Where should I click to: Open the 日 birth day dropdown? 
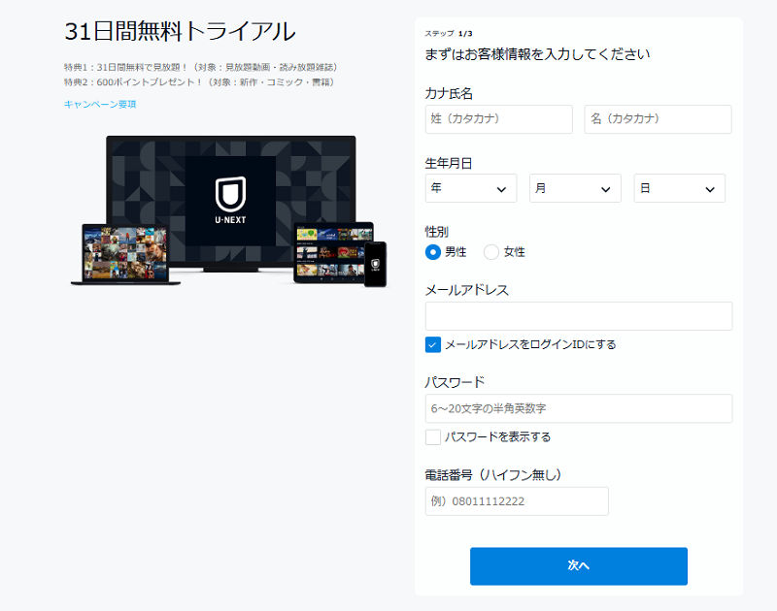pyautogui.click(x=679, y=188)
